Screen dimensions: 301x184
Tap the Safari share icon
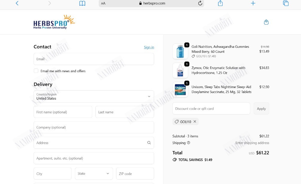[x=221, y=3]
